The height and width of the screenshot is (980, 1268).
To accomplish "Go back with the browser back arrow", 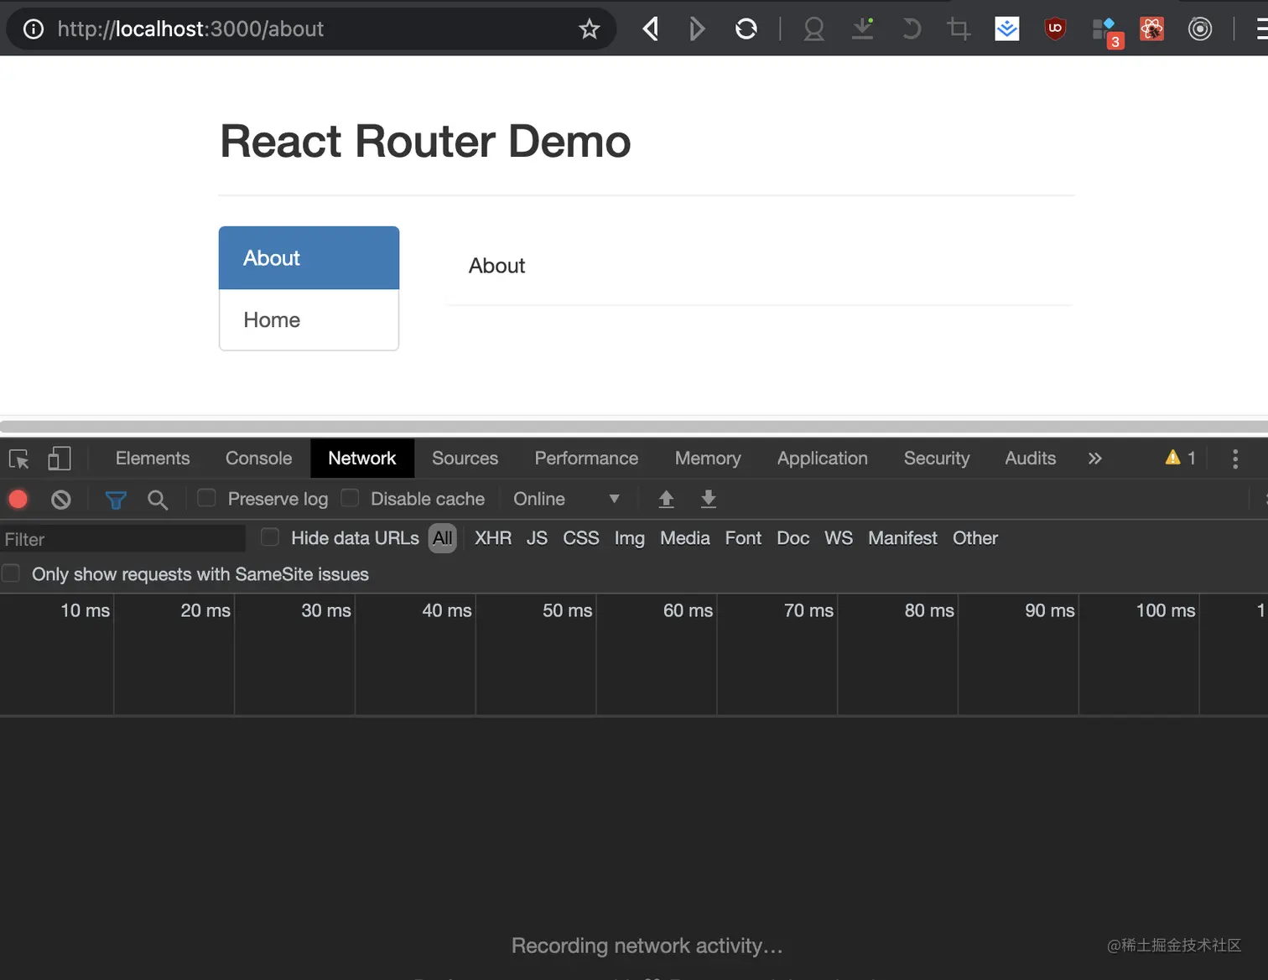I will pos(651,29).
